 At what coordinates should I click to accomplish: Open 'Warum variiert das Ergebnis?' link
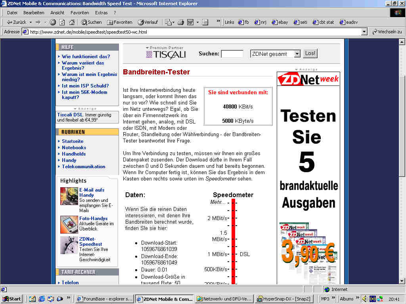point(82,65)
